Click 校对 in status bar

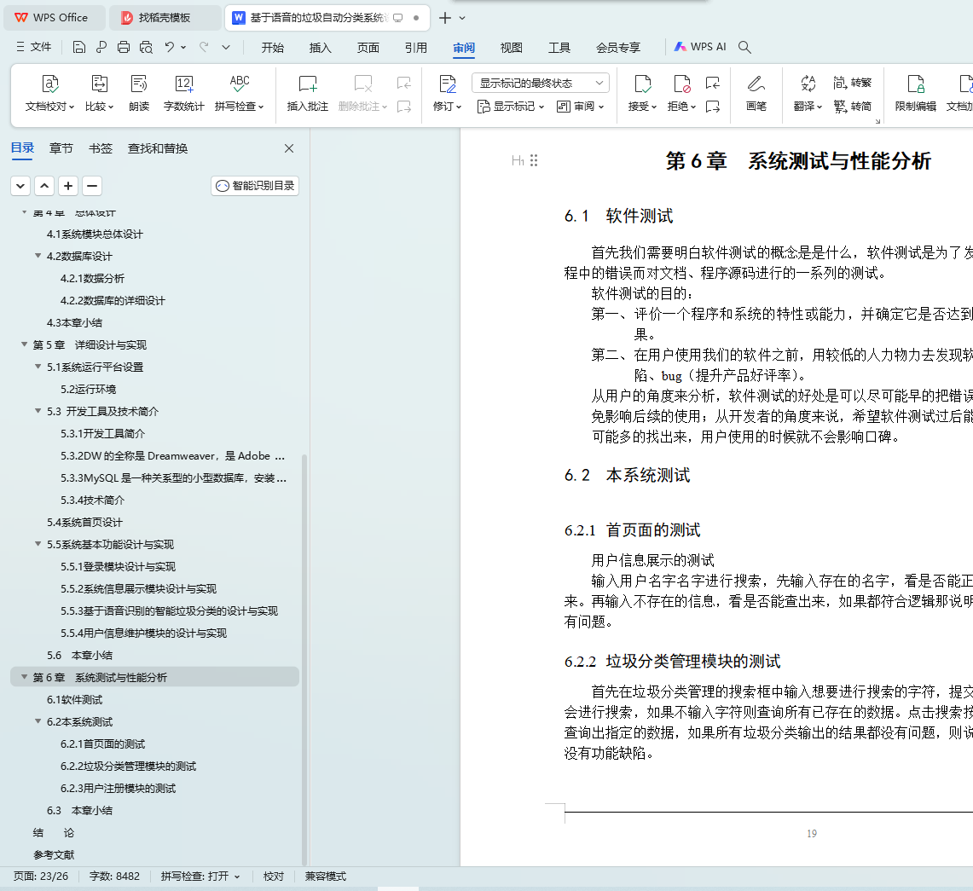[x=273, y=877]
